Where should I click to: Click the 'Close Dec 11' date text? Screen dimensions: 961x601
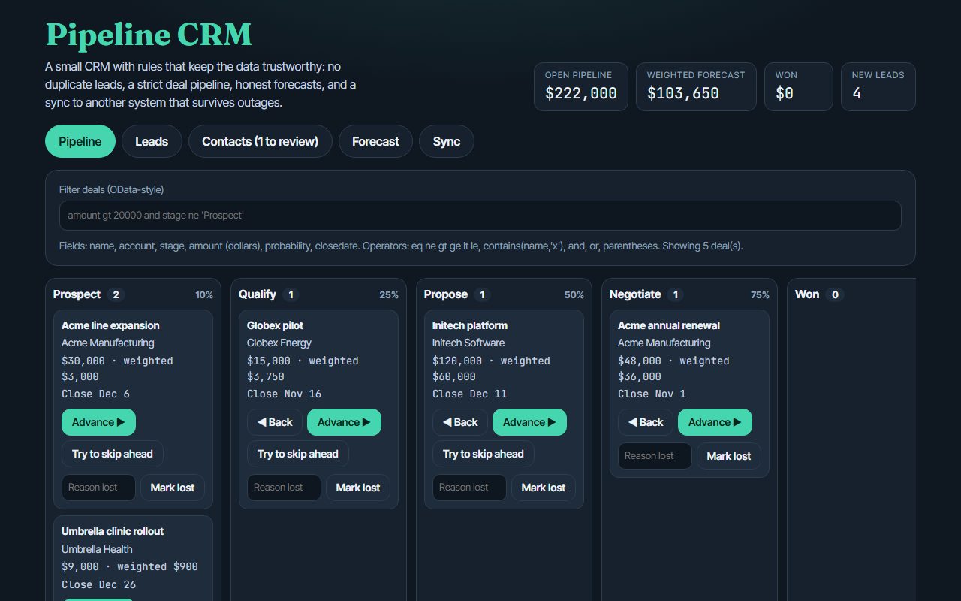[469, 394]
